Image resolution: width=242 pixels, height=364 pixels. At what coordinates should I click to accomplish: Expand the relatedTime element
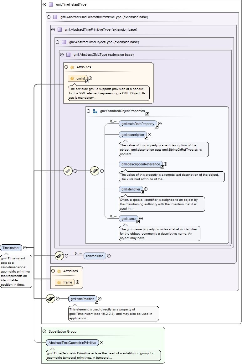click(x=109, y=256)
